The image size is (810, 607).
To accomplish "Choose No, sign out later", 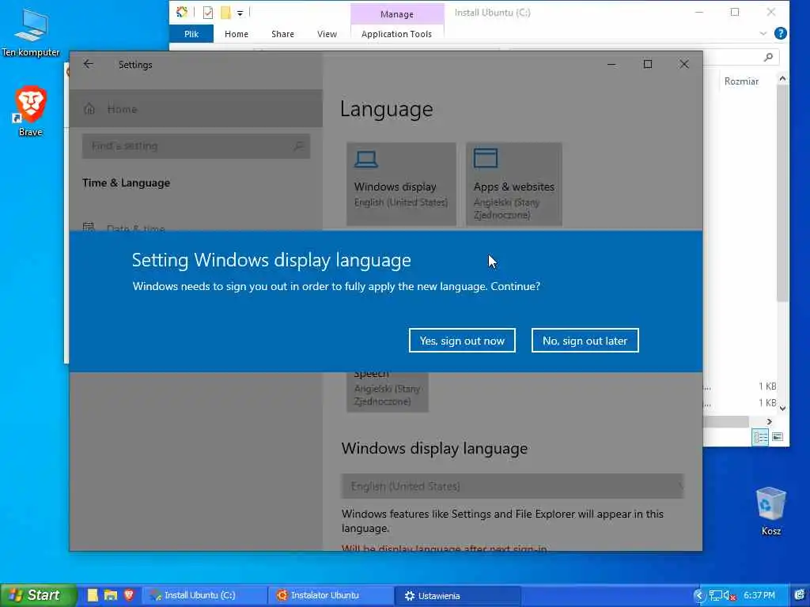I will tap(585, 341).
